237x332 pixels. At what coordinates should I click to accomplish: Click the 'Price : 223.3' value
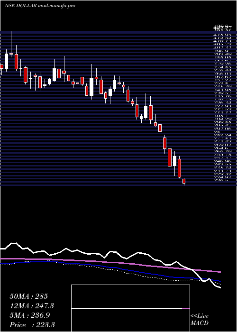[32, 325]
